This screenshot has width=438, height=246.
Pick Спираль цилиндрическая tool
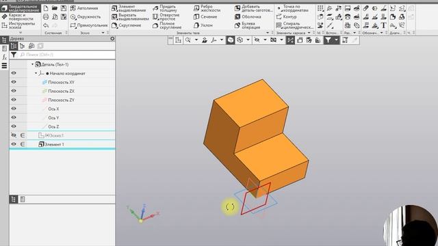[294, 26]
